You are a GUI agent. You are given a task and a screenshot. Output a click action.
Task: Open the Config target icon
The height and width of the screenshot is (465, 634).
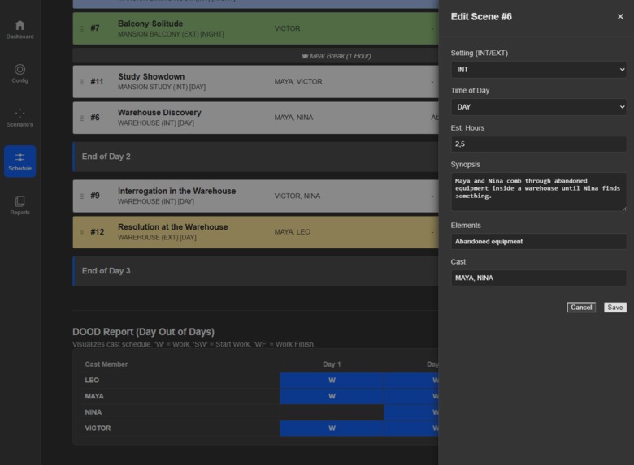point(20,70)
